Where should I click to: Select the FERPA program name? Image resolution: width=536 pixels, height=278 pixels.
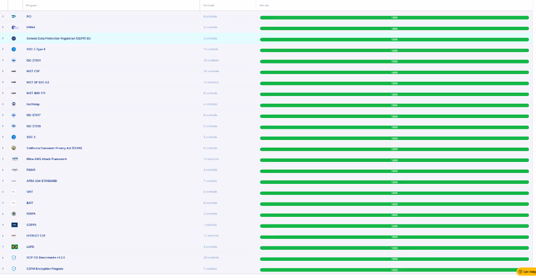[31, 214]
